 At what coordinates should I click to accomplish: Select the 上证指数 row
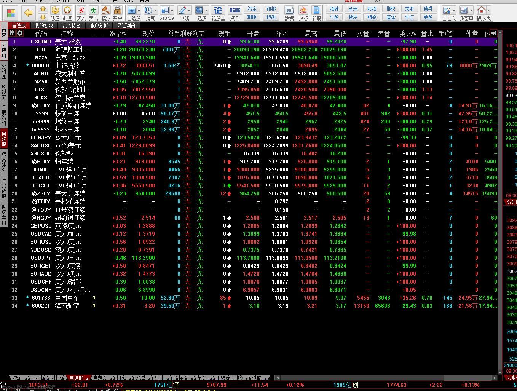253,65
